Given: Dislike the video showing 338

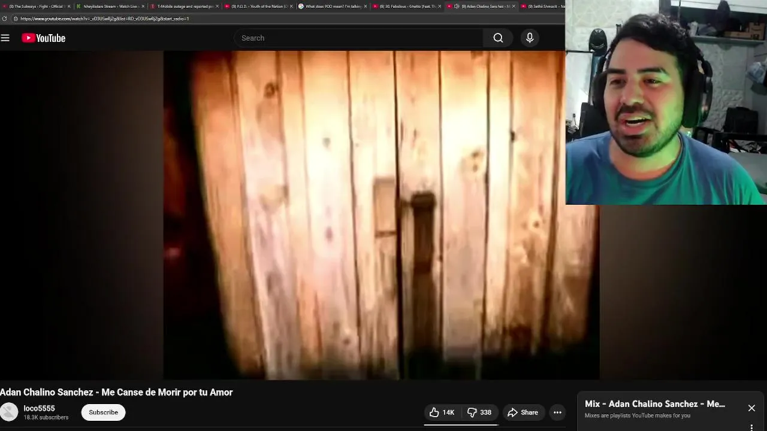Looking at the screenshot, I should 479,412.
